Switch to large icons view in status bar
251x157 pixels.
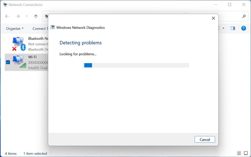click(246, 153)
